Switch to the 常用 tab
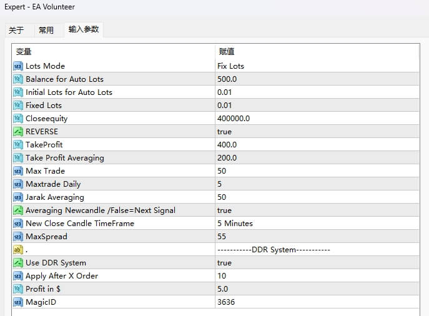Screen dimensions: 429x316 click(x=46, y=30)
